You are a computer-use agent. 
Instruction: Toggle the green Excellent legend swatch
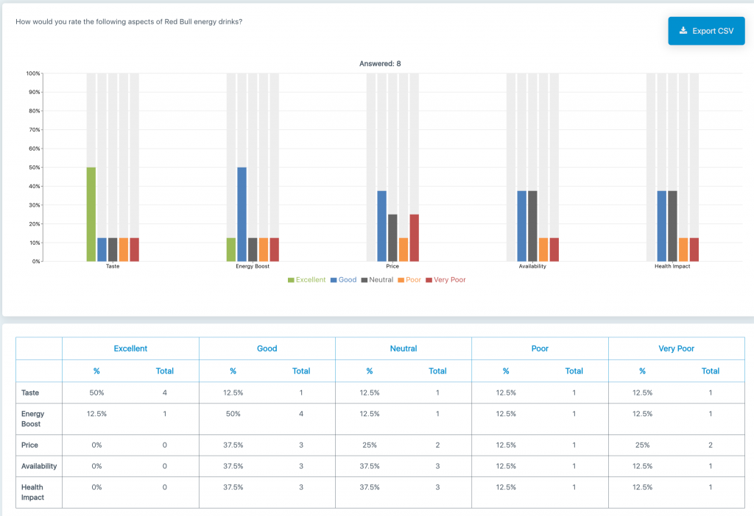pyautogui.click(x=291, y=280)
